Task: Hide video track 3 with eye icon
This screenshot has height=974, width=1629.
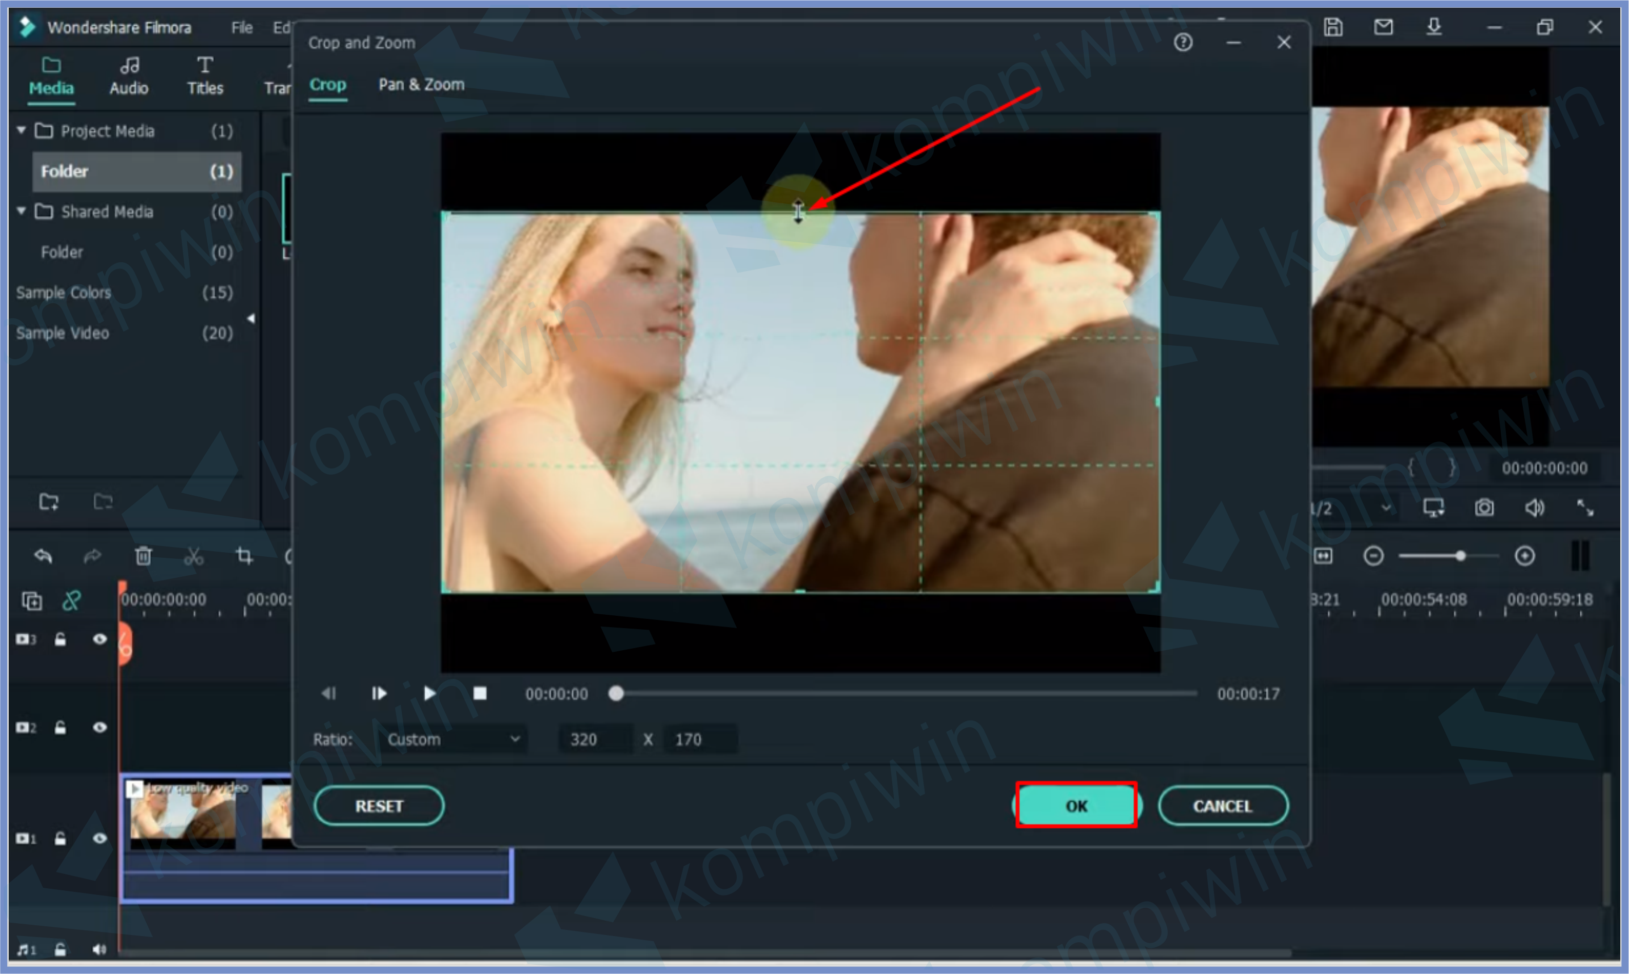Action: (x=100, y=639)
